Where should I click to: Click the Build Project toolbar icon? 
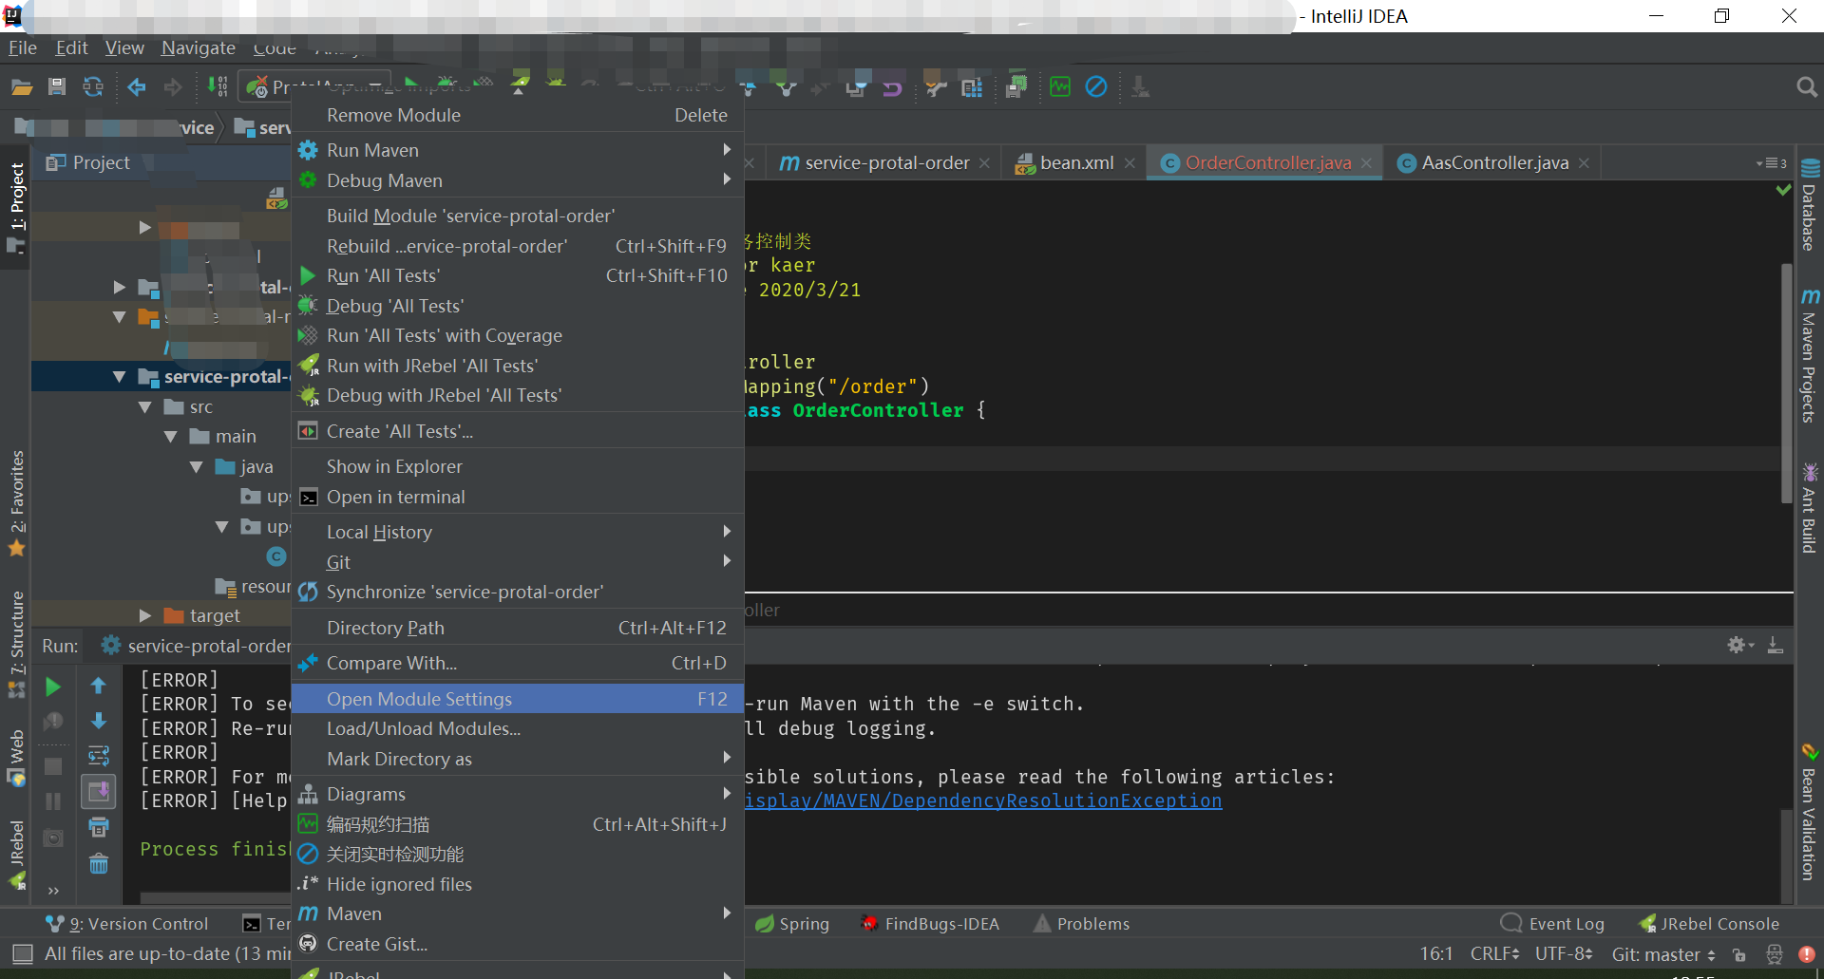[218, 87]
